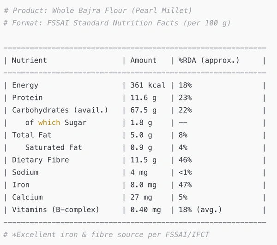The height and width of the screenshot is (245, 277).
Task: Click the Protein row label
Action: [27, 98]
